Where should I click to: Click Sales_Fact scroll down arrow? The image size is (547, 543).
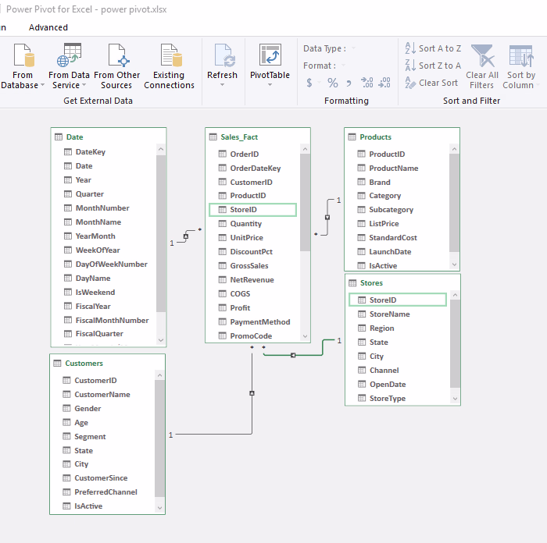point(305,336)
